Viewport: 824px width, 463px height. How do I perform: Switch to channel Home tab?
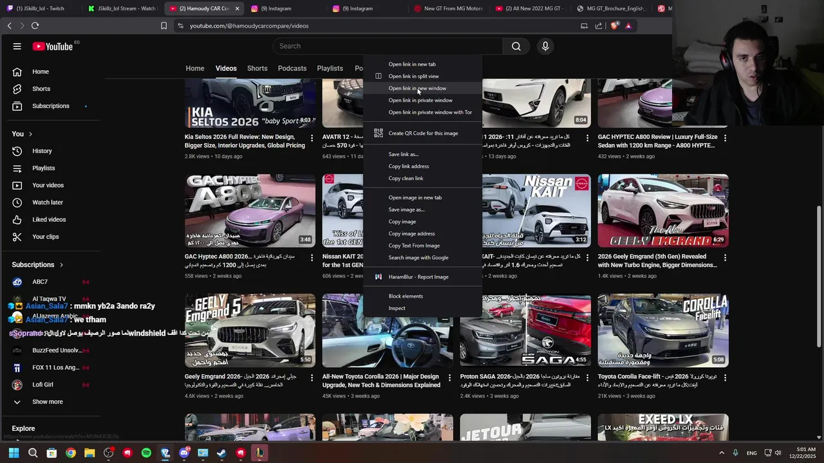click(195, 68)
